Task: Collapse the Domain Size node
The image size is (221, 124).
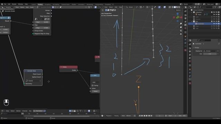Action: point(26,71)
